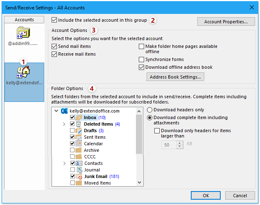The width and height of the screenshot is (260, 205).
Task: Click the Inbox folder icon
Action: coord(79,117)
